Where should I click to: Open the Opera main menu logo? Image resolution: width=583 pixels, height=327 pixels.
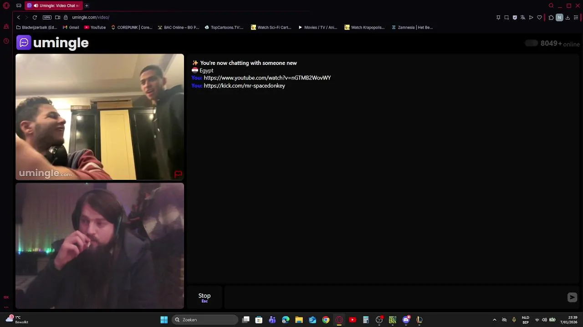tap(6, 6)
